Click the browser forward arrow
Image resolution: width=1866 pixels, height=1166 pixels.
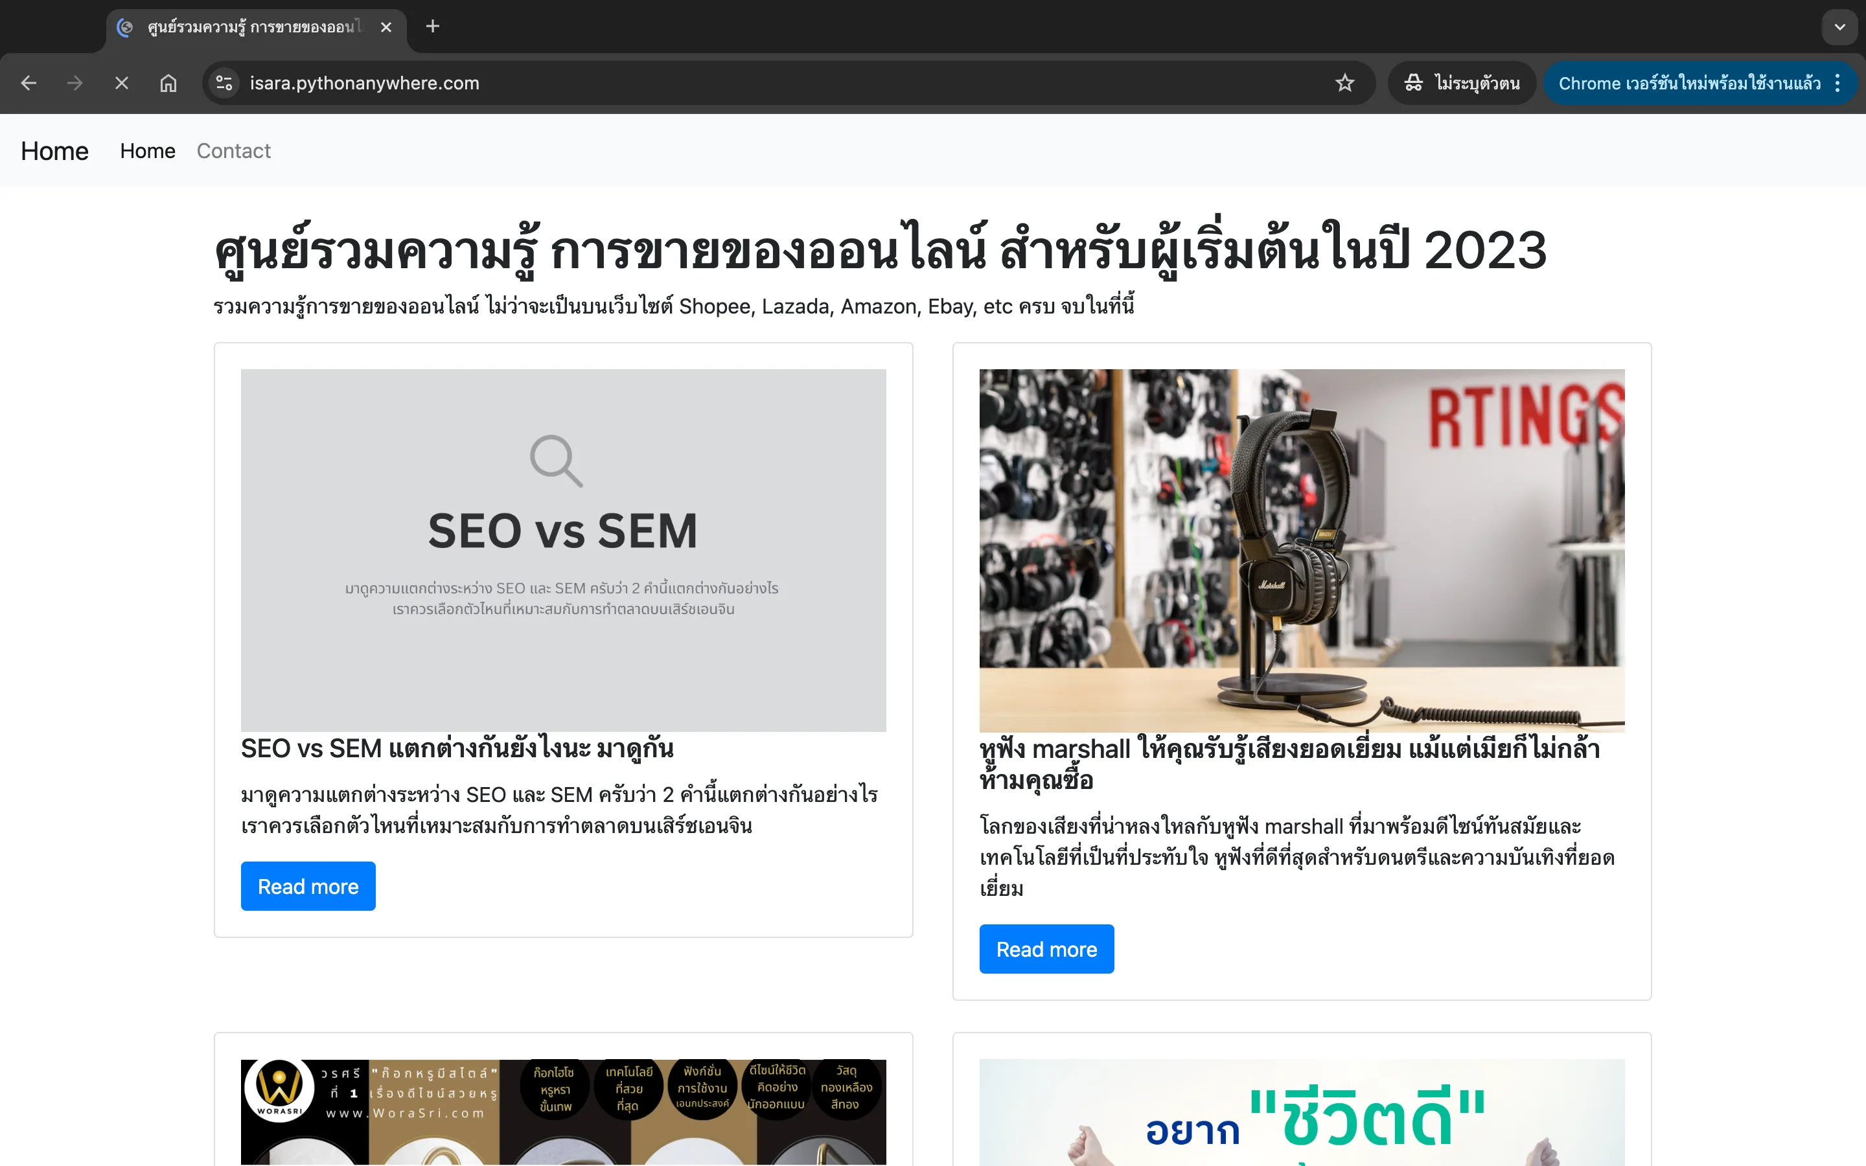tap(75, 84)
